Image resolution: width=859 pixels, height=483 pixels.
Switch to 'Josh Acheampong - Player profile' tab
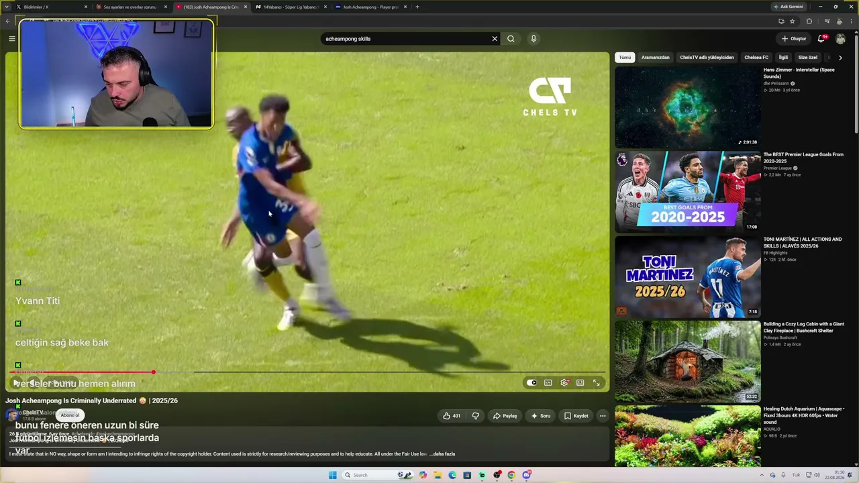(x=370, y=7)
